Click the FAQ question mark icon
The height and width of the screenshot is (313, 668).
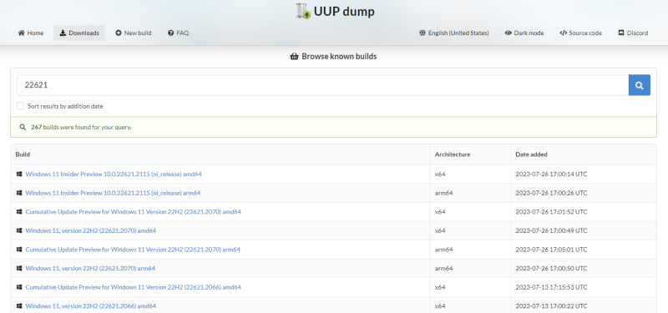point(171,33)
